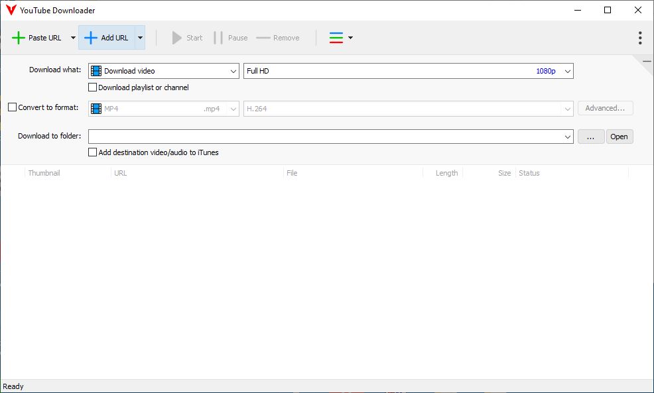Collapse the settings panel corner toggle
This screenshot has height=393, width=654.
647,62
